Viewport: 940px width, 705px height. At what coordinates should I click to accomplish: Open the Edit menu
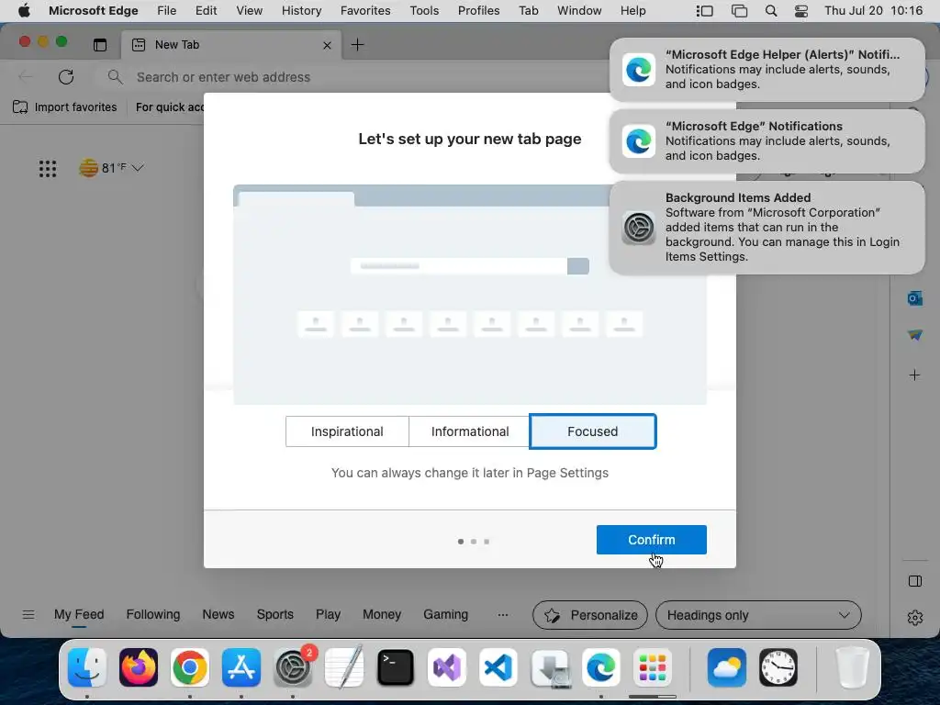[x=206, y=11]
